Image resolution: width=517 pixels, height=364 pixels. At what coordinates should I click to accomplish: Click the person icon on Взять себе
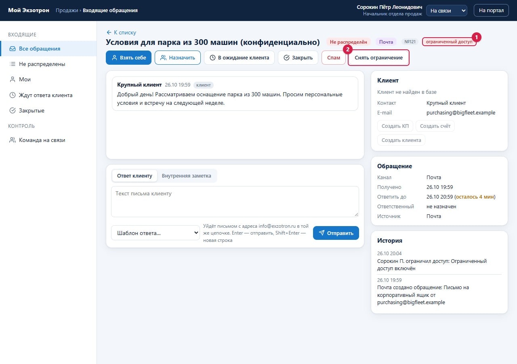115,58
